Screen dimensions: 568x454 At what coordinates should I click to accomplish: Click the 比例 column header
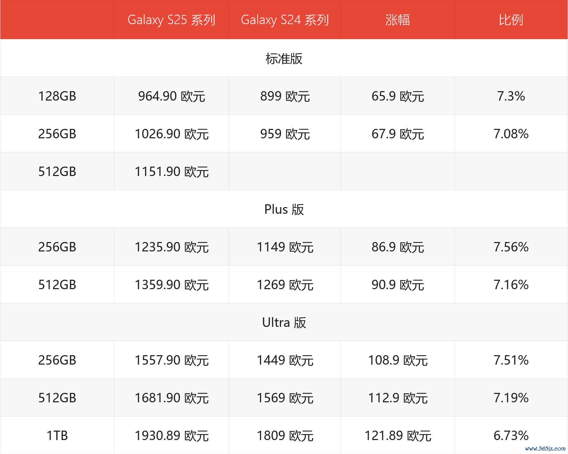(511, 20)
